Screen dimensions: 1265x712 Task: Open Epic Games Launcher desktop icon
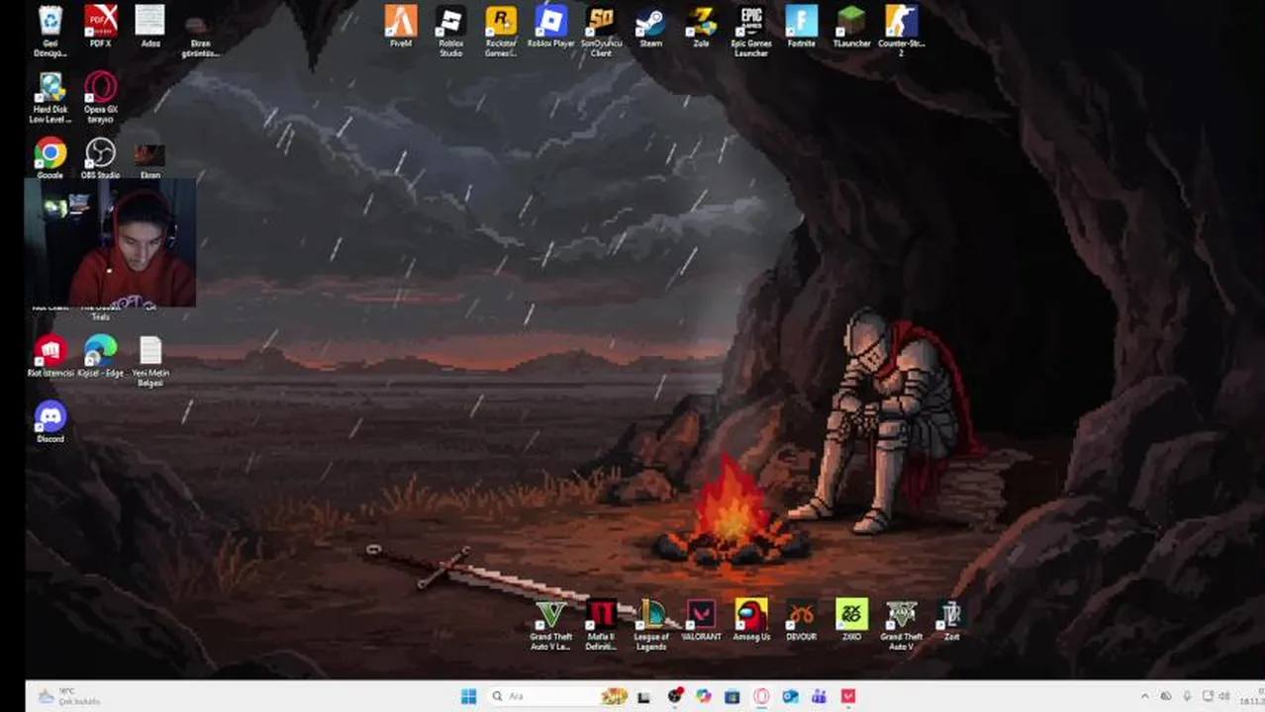[x=751, y=31]
